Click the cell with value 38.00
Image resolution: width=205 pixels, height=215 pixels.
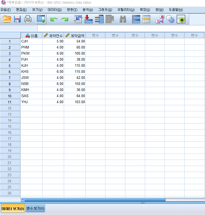click(x=75, y=59)
